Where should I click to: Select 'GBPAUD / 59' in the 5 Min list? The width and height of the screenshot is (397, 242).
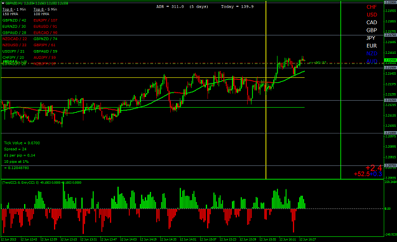(x=46, y=51)
